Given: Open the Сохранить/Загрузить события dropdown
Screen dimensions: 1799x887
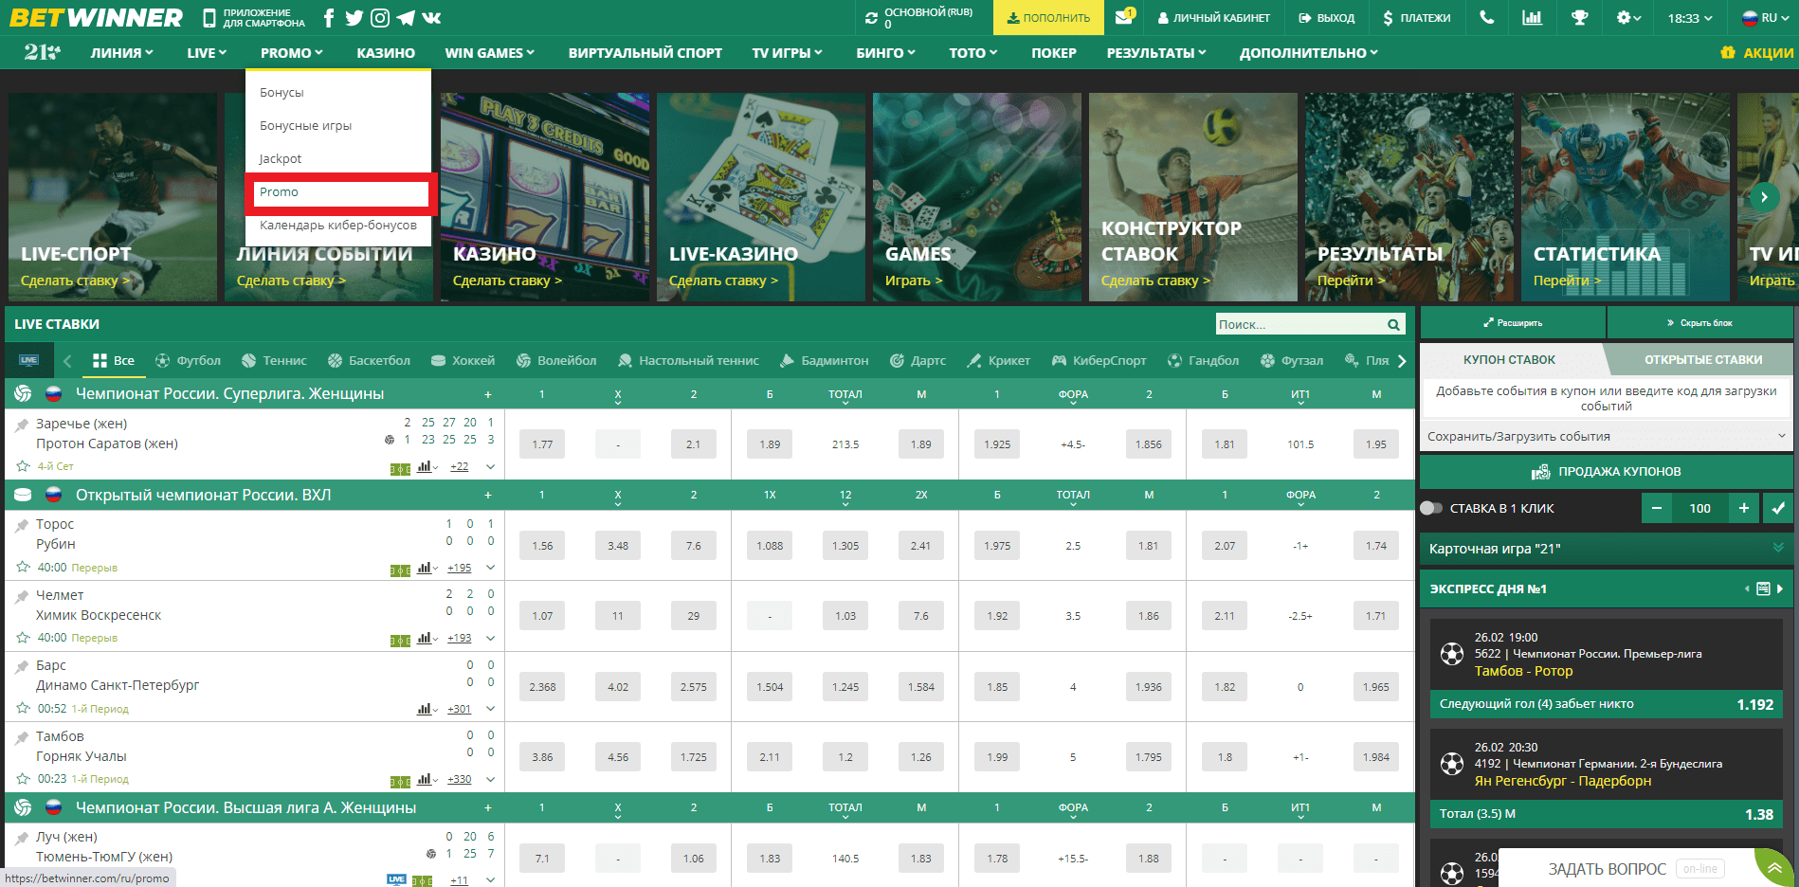Looking at the screenshot, I should (1606, 437).
